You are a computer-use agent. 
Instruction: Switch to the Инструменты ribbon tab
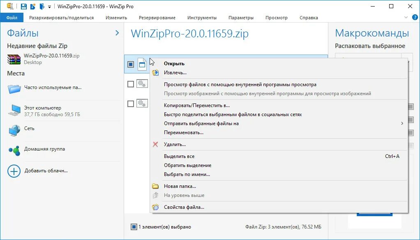coord(202,18)
